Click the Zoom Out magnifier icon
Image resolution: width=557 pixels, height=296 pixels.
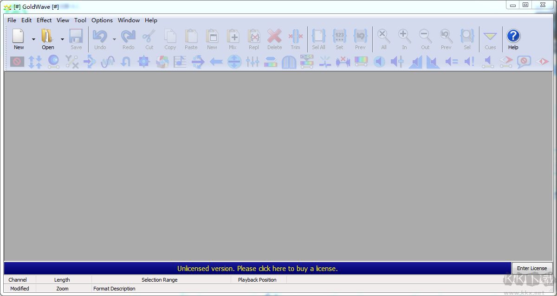point(425,36)
